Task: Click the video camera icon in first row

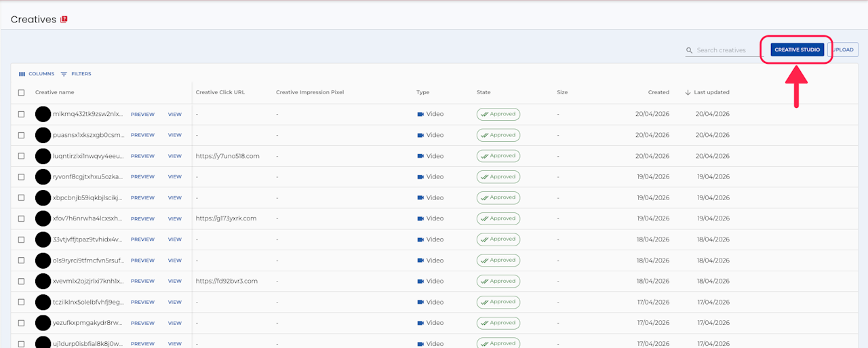Action: [x=420, y=114]
